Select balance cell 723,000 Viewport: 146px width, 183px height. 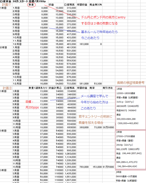71,84
